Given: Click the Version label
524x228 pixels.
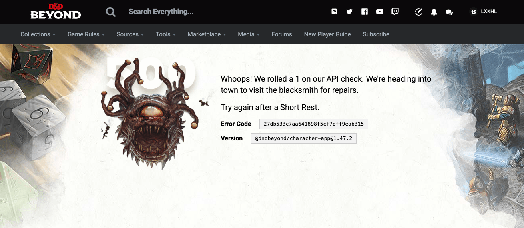Looking at the screenshot, I should click(232, 138).
